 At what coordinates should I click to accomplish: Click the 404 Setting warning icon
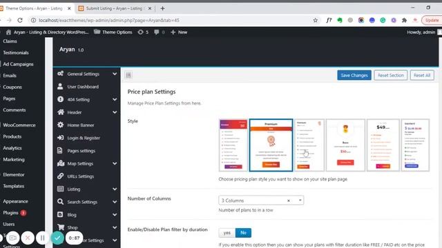click(60, 99)
